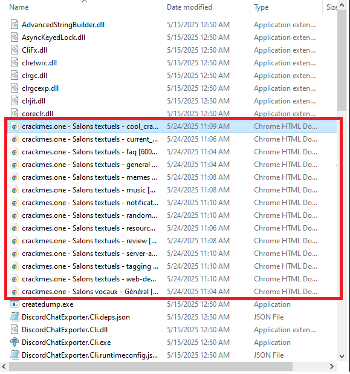Click the DiscordChatExporter.Cli.deps.json file icon
The height and width of the screenshot is (374, 350).
[x=15, y=317]
